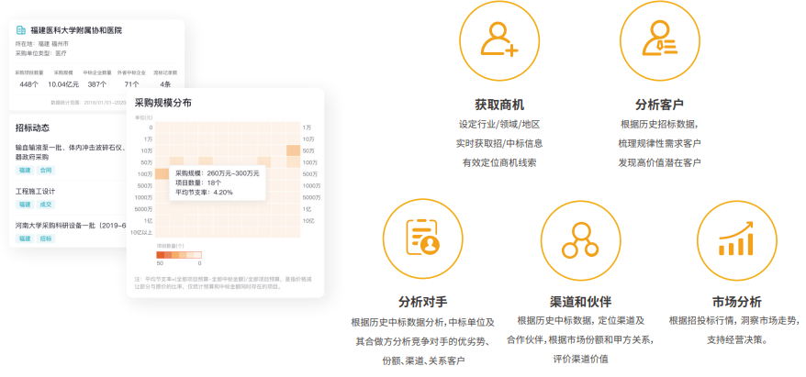Open the 福建医科大学附属协和医院 title
The image size is (806, 377).
point(76,30)
